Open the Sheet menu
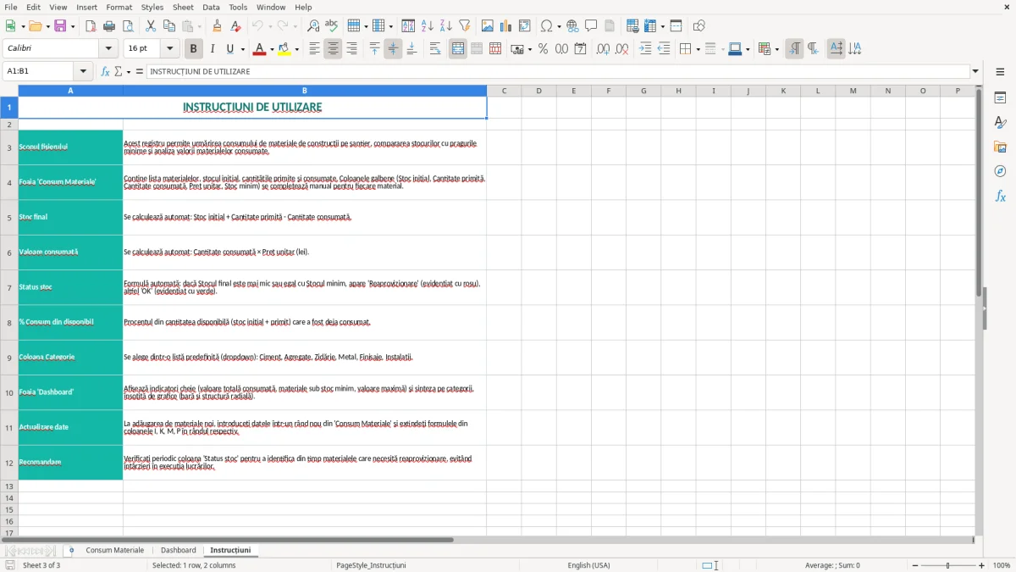Screen dimensions: 1016x572 (183, 7)
